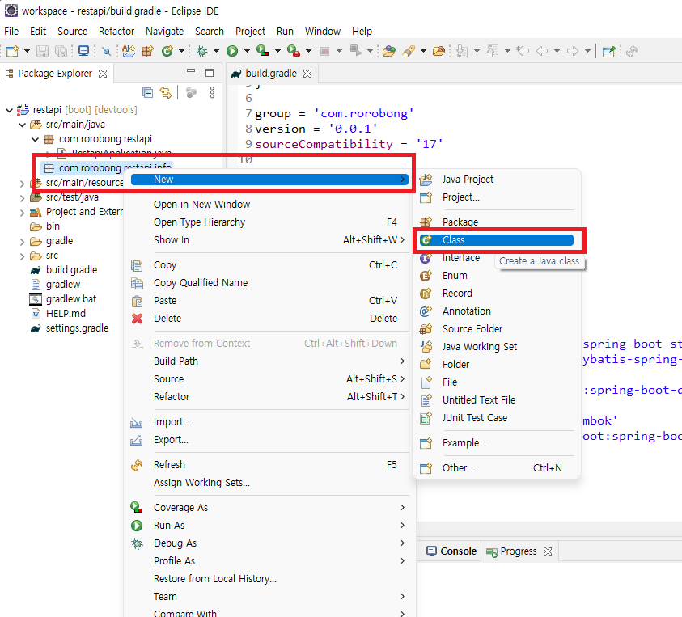Screen dimensions: 682x617
Task: Click the green Run toolbar button
Action: click(x=232, y=51)
